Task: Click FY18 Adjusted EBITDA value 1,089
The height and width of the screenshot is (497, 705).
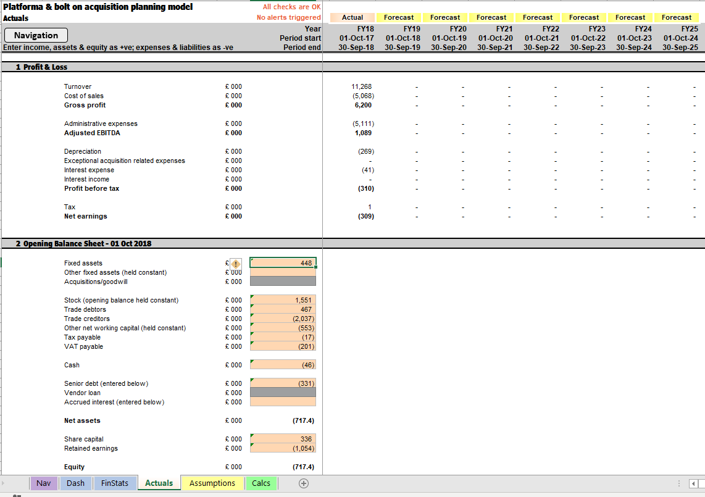Action: [363, 133]
